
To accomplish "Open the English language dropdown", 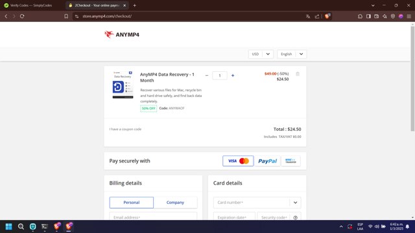I will pyautogui.click(x=292, y=54).
